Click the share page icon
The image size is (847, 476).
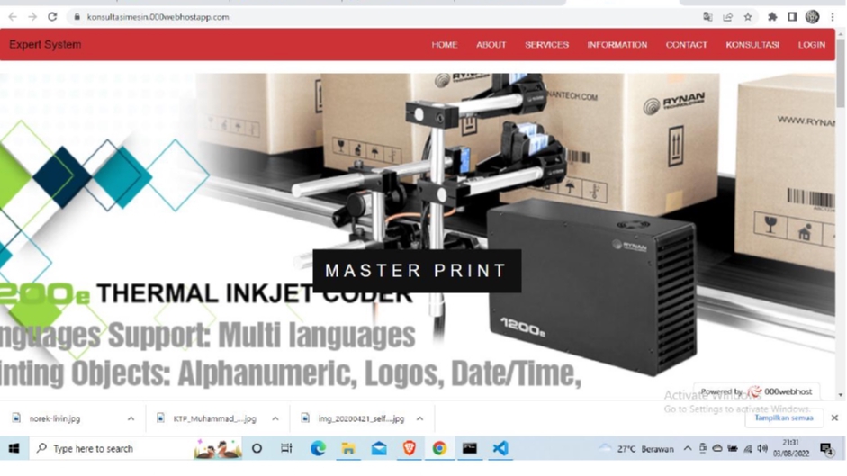[x=727, y=17]
